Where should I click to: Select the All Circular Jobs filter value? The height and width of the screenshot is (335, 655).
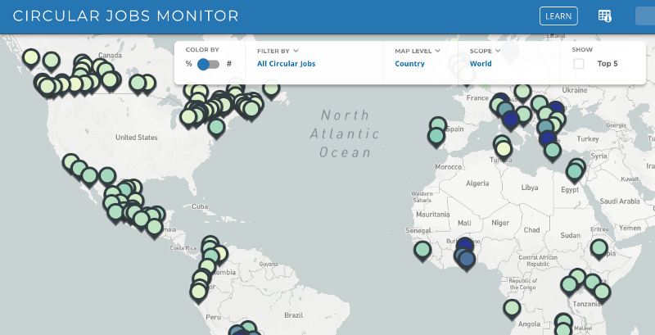286,64
